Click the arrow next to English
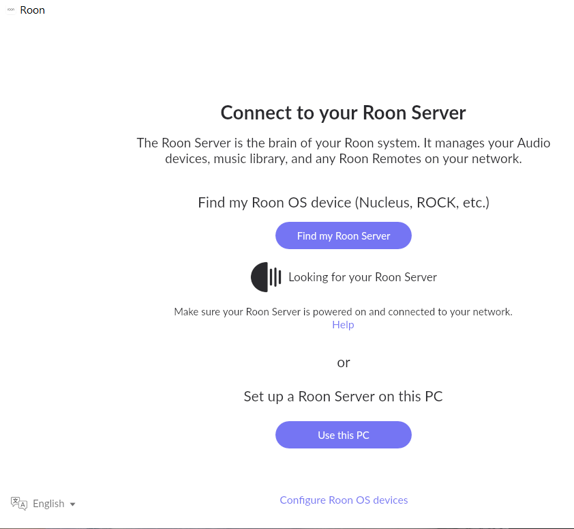This screenshot has width=574, height=529. 73,504
